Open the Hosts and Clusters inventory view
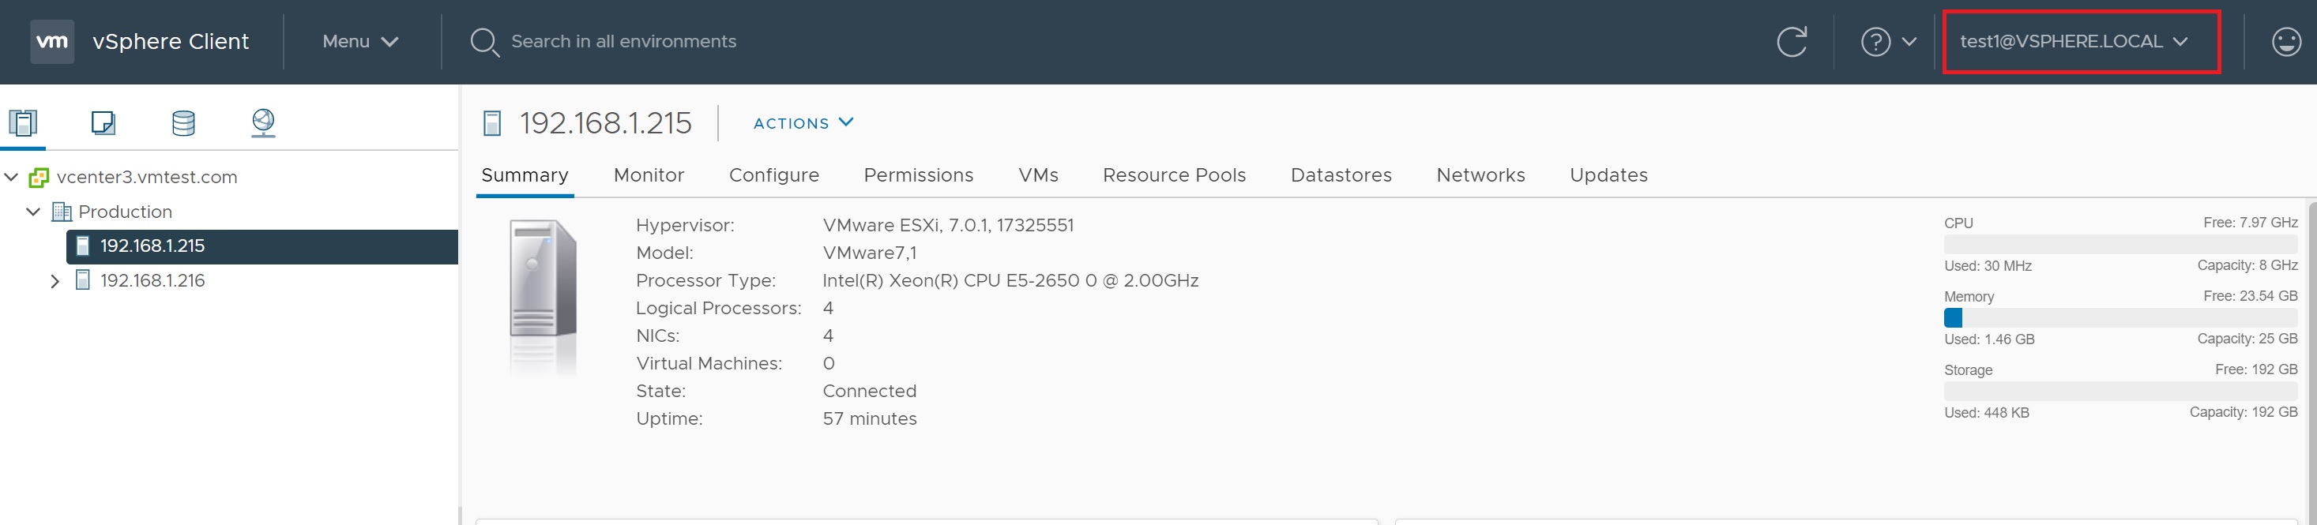Viewport: 2317px width, 525px height. click(x=24, y=122)
